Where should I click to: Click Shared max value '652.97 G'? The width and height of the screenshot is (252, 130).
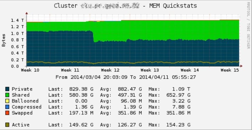point(178,95)
